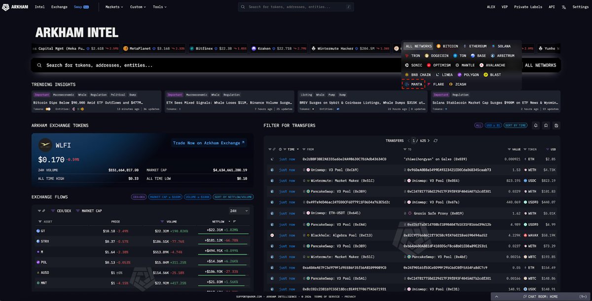Click the top header search field
This screenshot has height=301, width=592.
click(x=296, y=7)
